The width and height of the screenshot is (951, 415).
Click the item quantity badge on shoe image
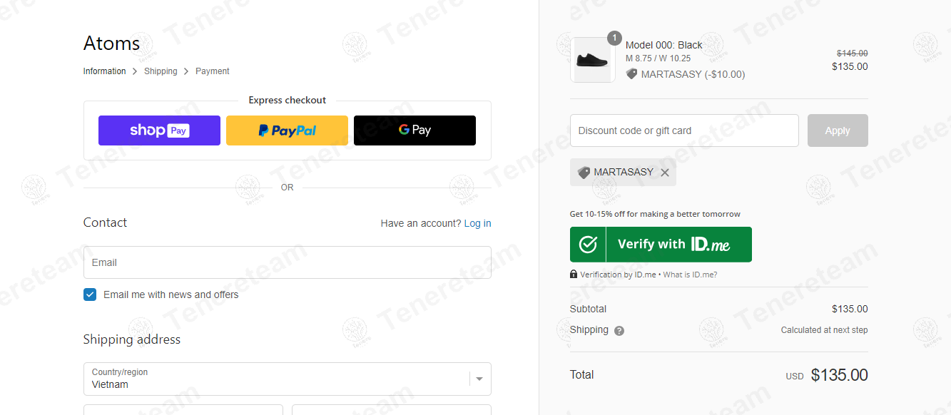pos(614,38)
